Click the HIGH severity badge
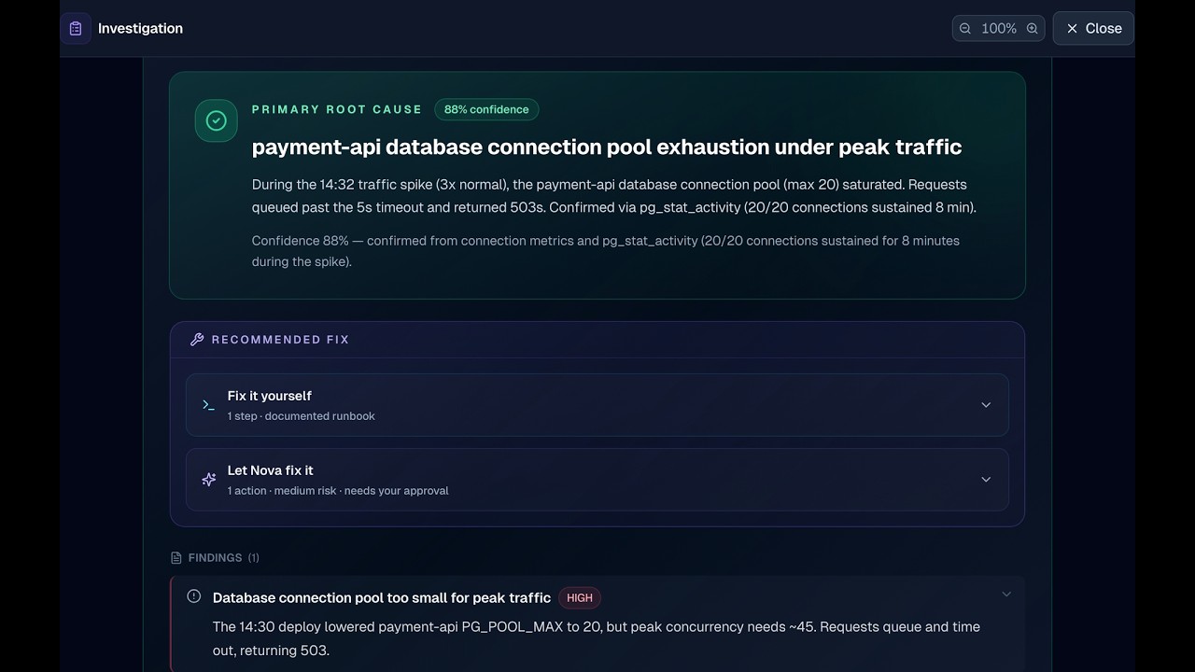 click(x=580, y=598)
